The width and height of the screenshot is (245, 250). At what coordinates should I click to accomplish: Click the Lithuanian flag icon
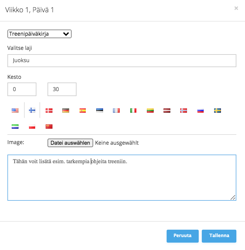150,111
